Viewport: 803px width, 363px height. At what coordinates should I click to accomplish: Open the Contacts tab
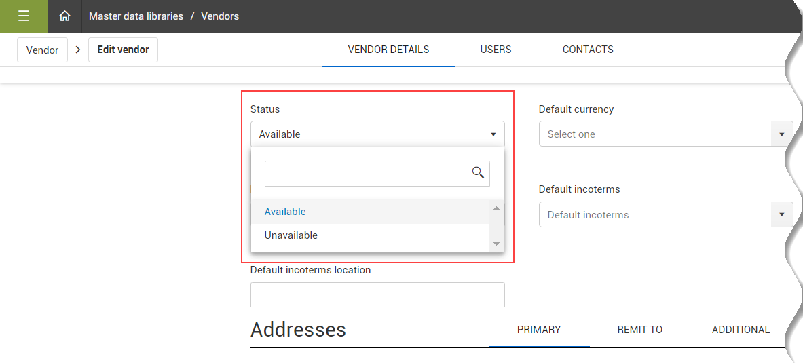click(588, 50)
